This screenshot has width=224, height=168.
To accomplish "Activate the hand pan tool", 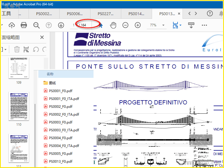I will click(x=113, y=25).
